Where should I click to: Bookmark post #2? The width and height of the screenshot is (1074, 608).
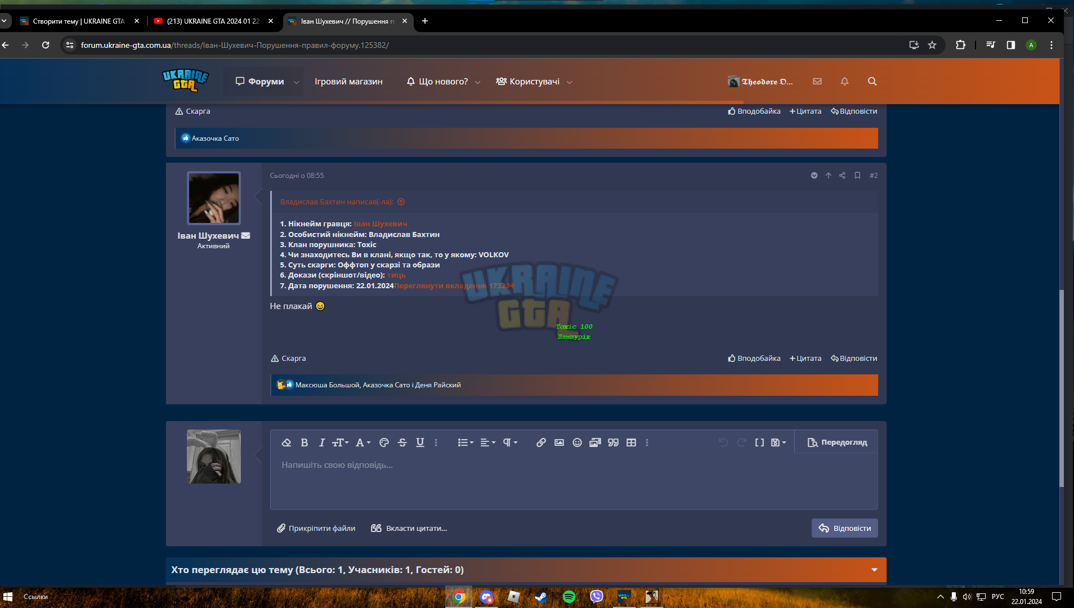pyautogui.click(x=857, y=176)
